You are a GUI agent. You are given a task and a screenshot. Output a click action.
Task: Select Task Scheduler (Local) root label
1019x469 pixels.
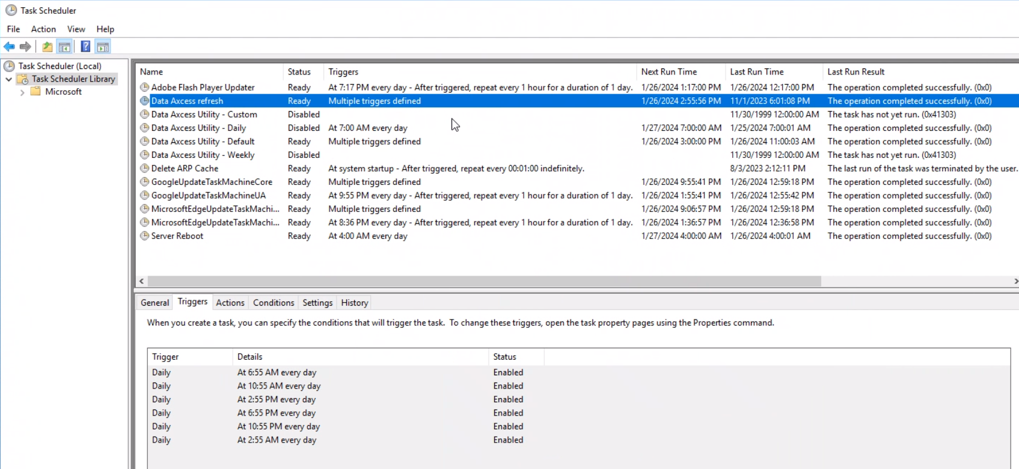pyautogui.click(x=60, y=66)
